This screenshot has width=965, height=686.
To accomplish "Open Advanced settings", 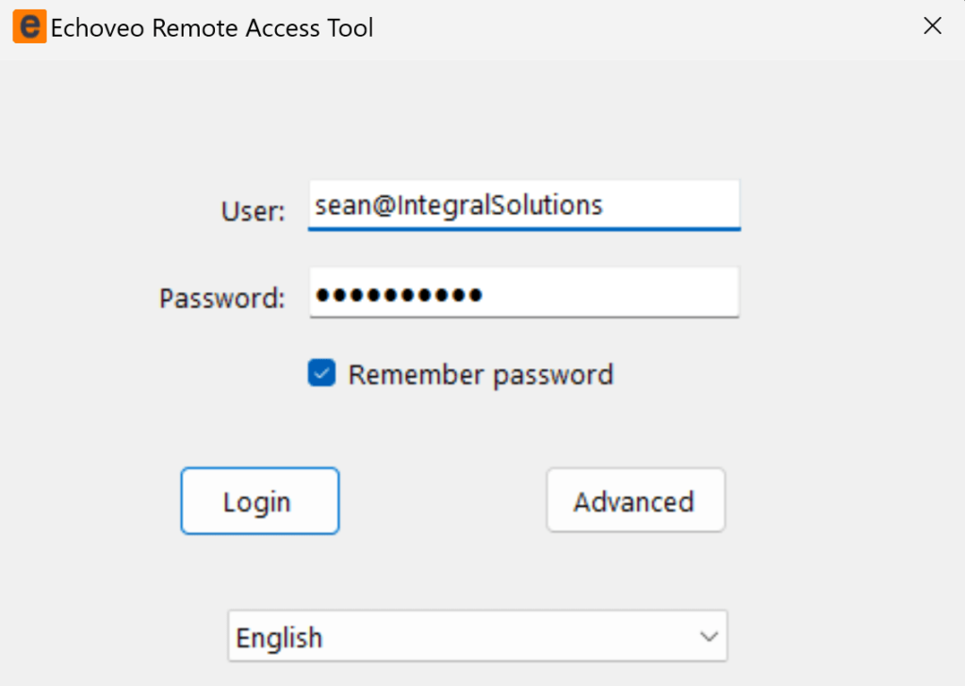I will (634, 500).
